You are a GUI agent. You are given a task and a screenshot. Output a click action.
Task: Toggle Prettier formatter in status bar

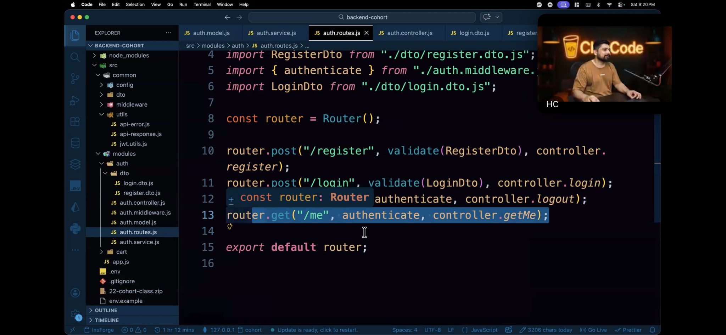[628, 330]
